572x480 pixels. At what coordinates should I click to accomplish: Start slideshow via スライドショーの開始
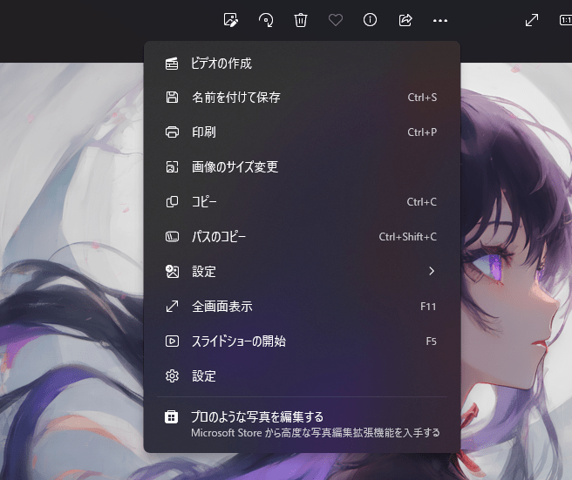coord(302,341)
